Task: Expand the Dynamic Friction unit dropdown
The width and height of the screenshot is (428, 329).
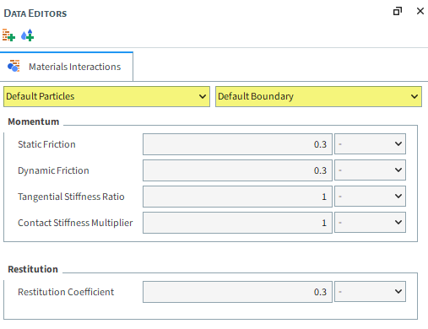Action: [x=370, y=170]
